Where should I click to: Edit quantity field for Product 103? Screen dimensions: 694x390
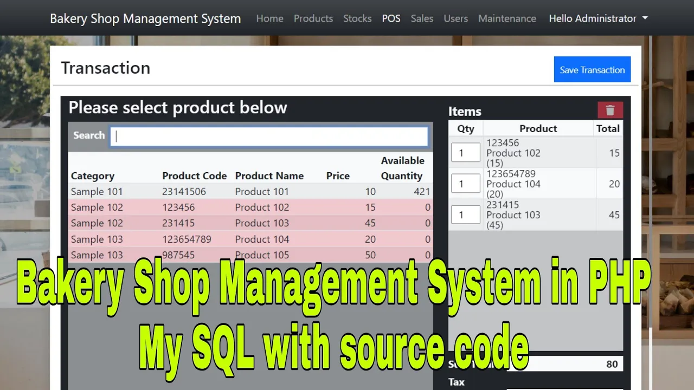466,214
